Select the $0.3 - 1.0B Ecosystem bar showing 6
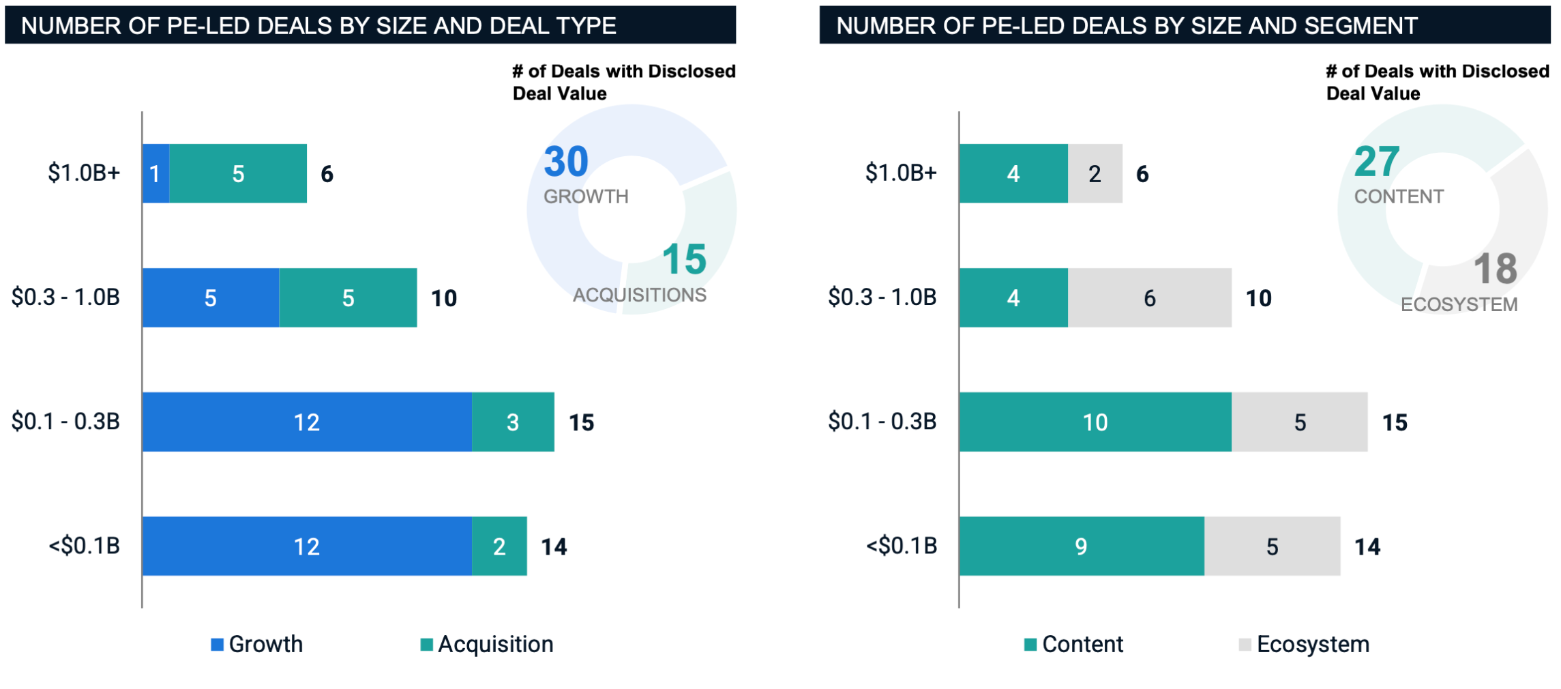 click(1150, 297)
